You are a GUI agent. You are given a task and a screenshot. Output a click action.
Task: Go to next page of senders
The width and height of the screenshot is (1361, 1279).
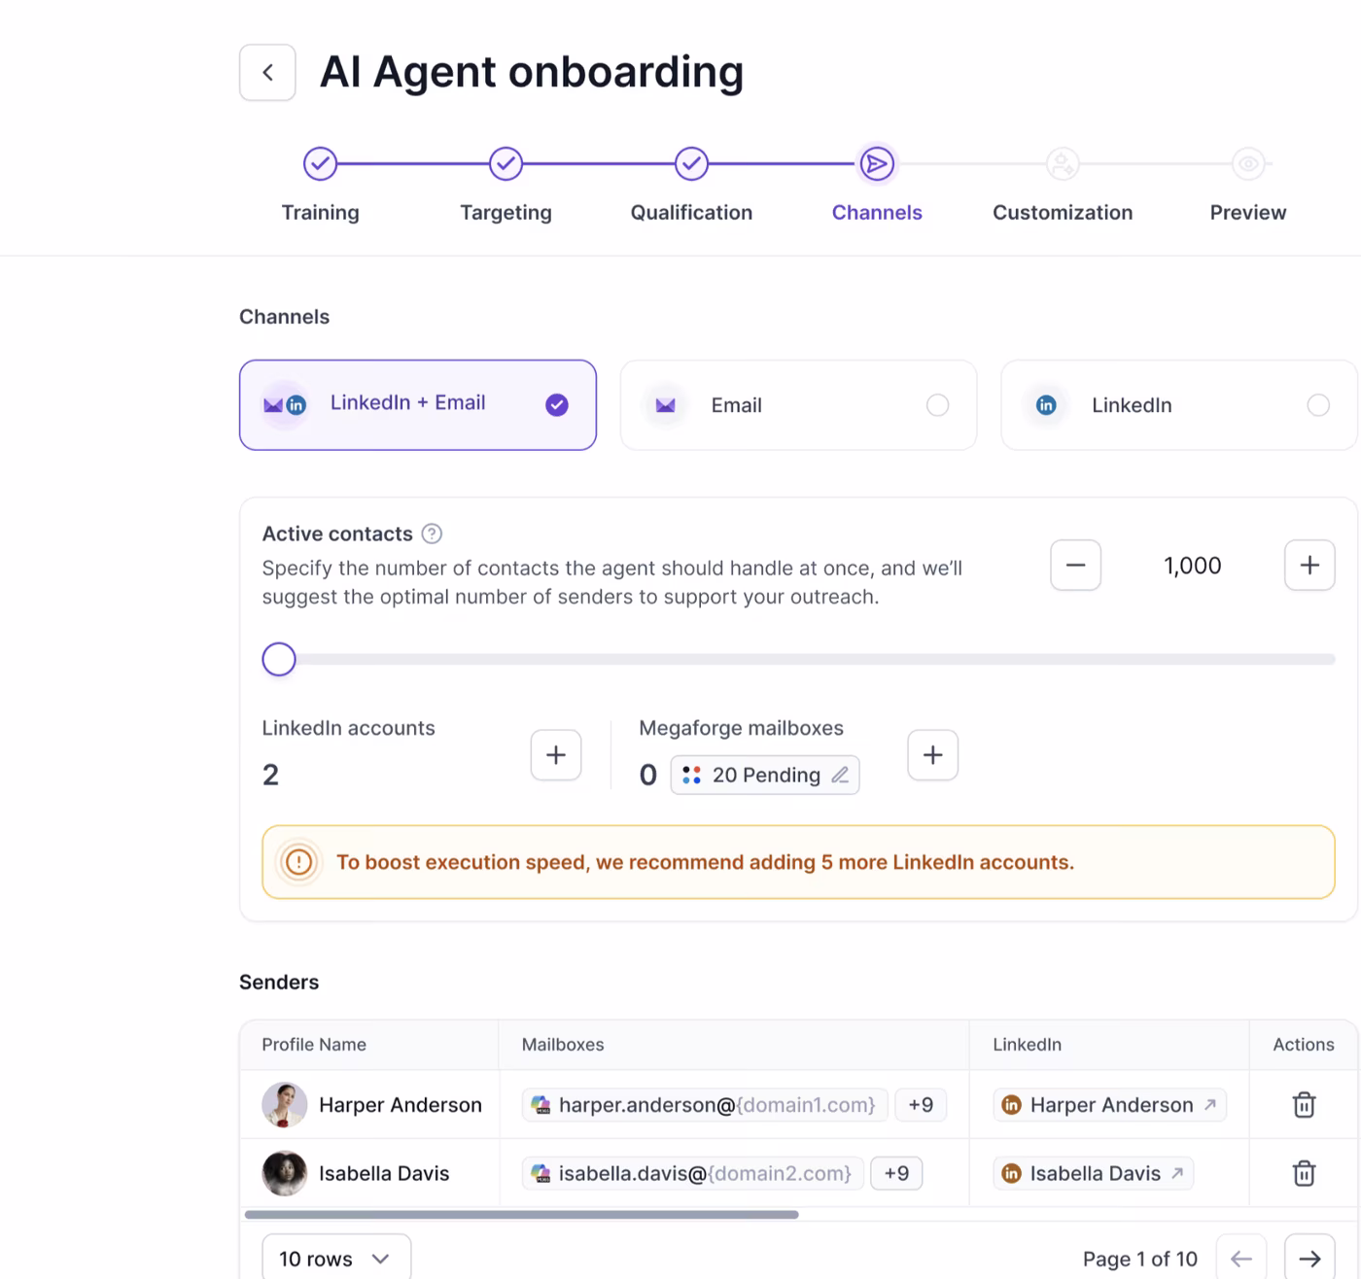[1309, 1258]
